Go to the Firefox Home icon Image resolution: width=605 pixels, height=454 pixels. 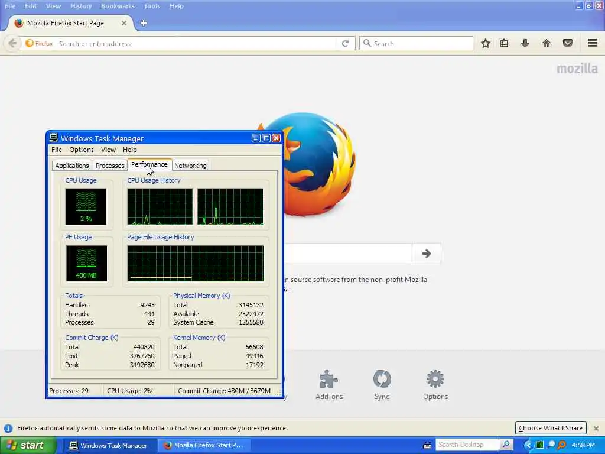pos(547,43)
